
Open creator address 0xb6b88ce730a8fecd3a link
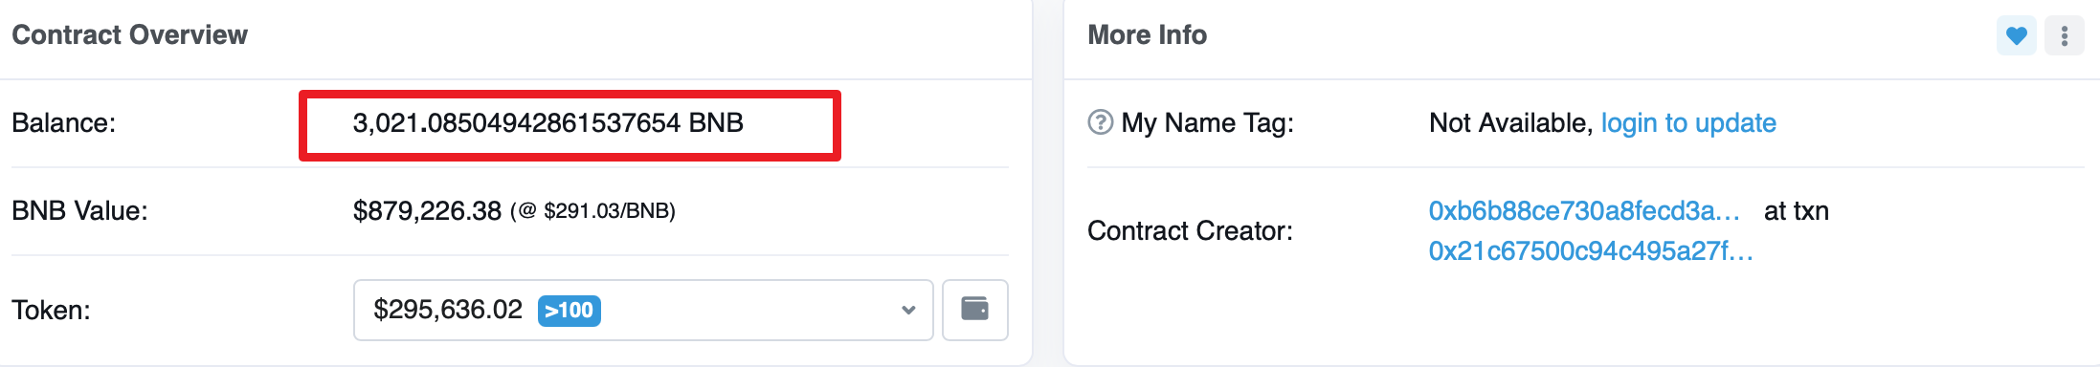pyautogui.click(x=1584, y=211)
